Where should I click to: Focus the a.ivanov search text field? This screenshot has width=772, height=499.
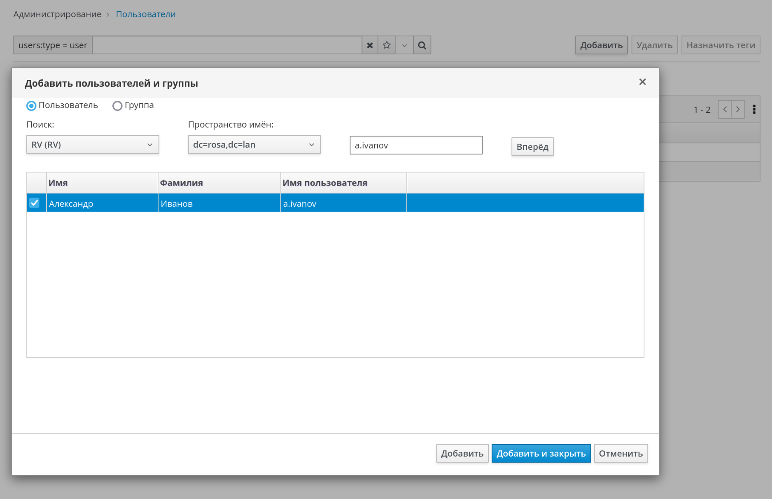pos(416,145)
